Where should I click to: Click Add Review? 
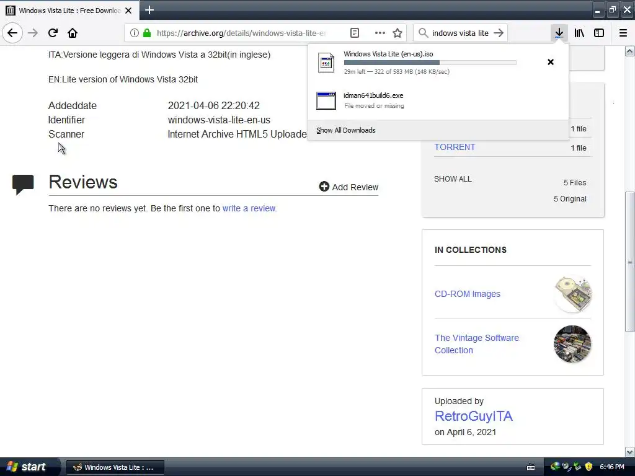click(x=349, y=187)
